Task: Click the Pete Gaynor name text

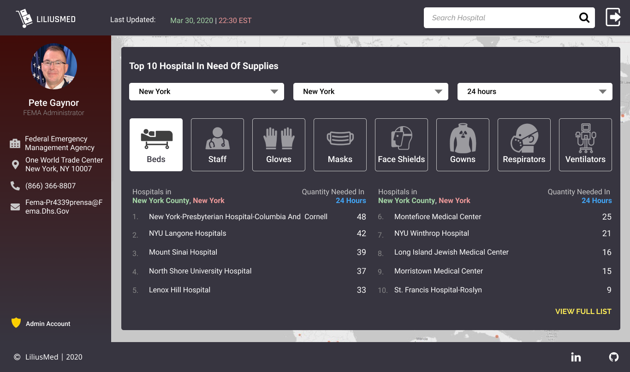Action: [53, 103]
